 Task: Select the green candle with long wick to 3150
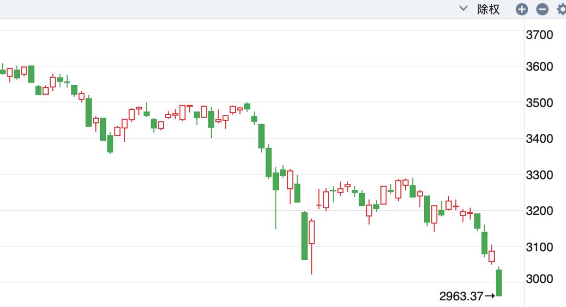tap(276, 181)
